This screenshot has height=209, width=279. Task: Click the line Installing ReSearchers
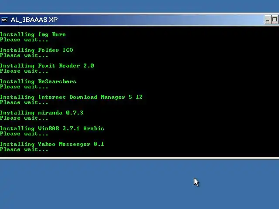(x=38, y=81)
